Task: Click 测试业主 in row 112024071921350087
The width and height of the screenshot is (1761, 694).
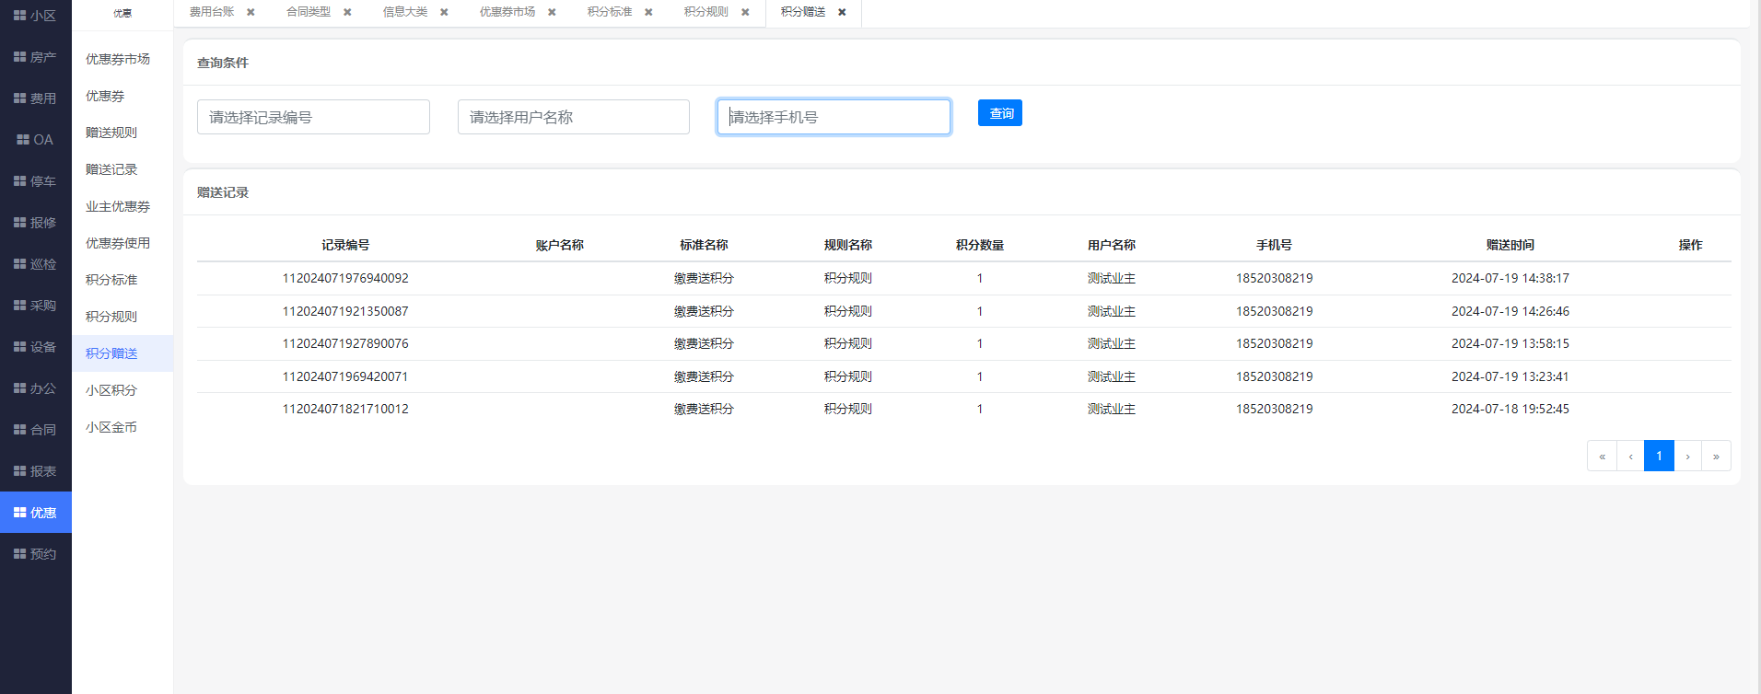Action: 1111,311
